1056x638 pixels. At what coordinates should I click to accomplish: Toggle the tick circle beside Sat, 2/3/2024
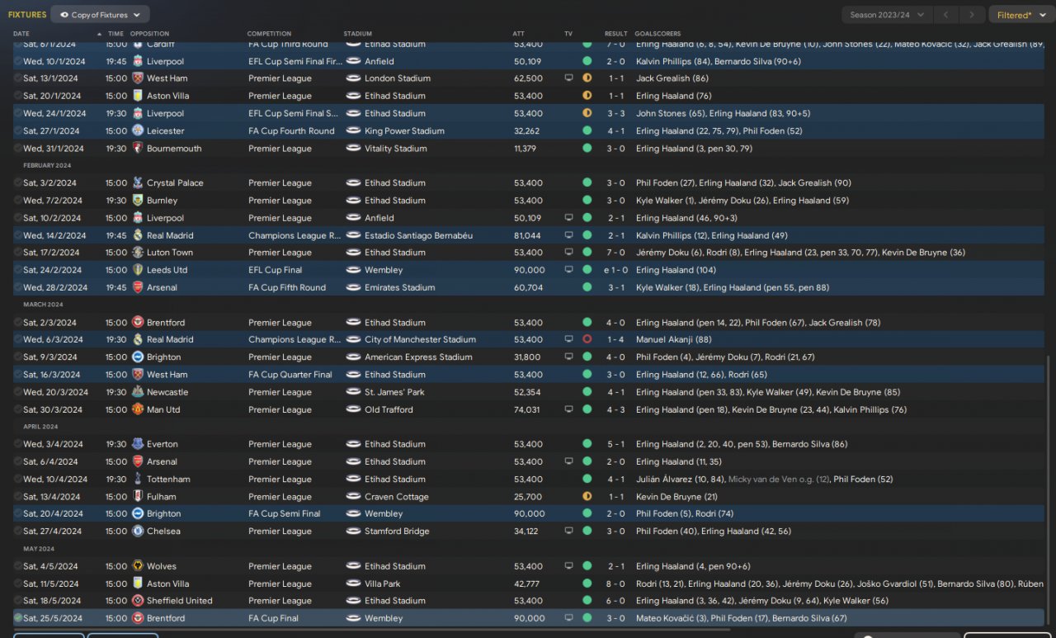18,323
